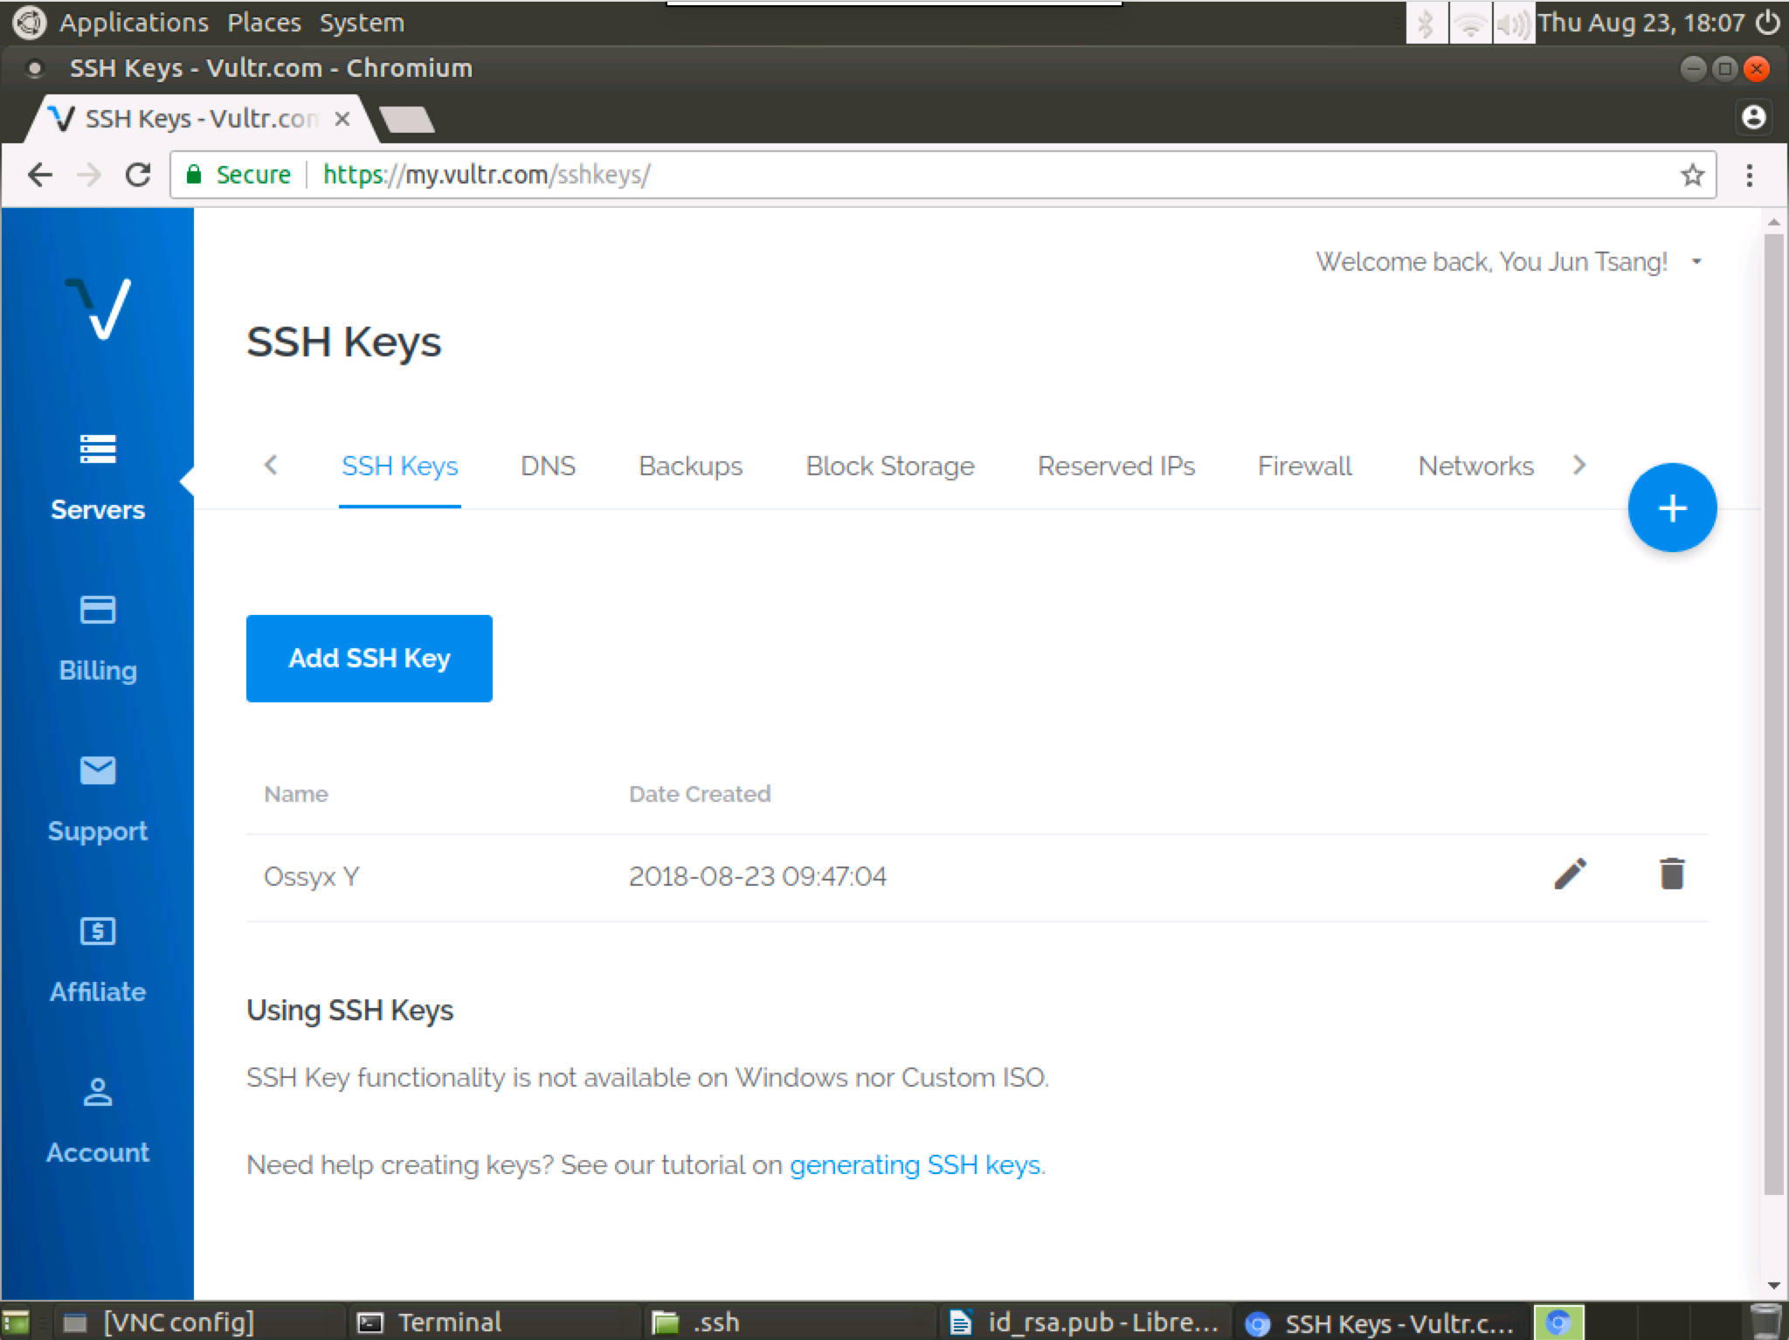Switch to the Block Storage tab
This screenshot has width=1789, height=1340.
coord(889,466)
